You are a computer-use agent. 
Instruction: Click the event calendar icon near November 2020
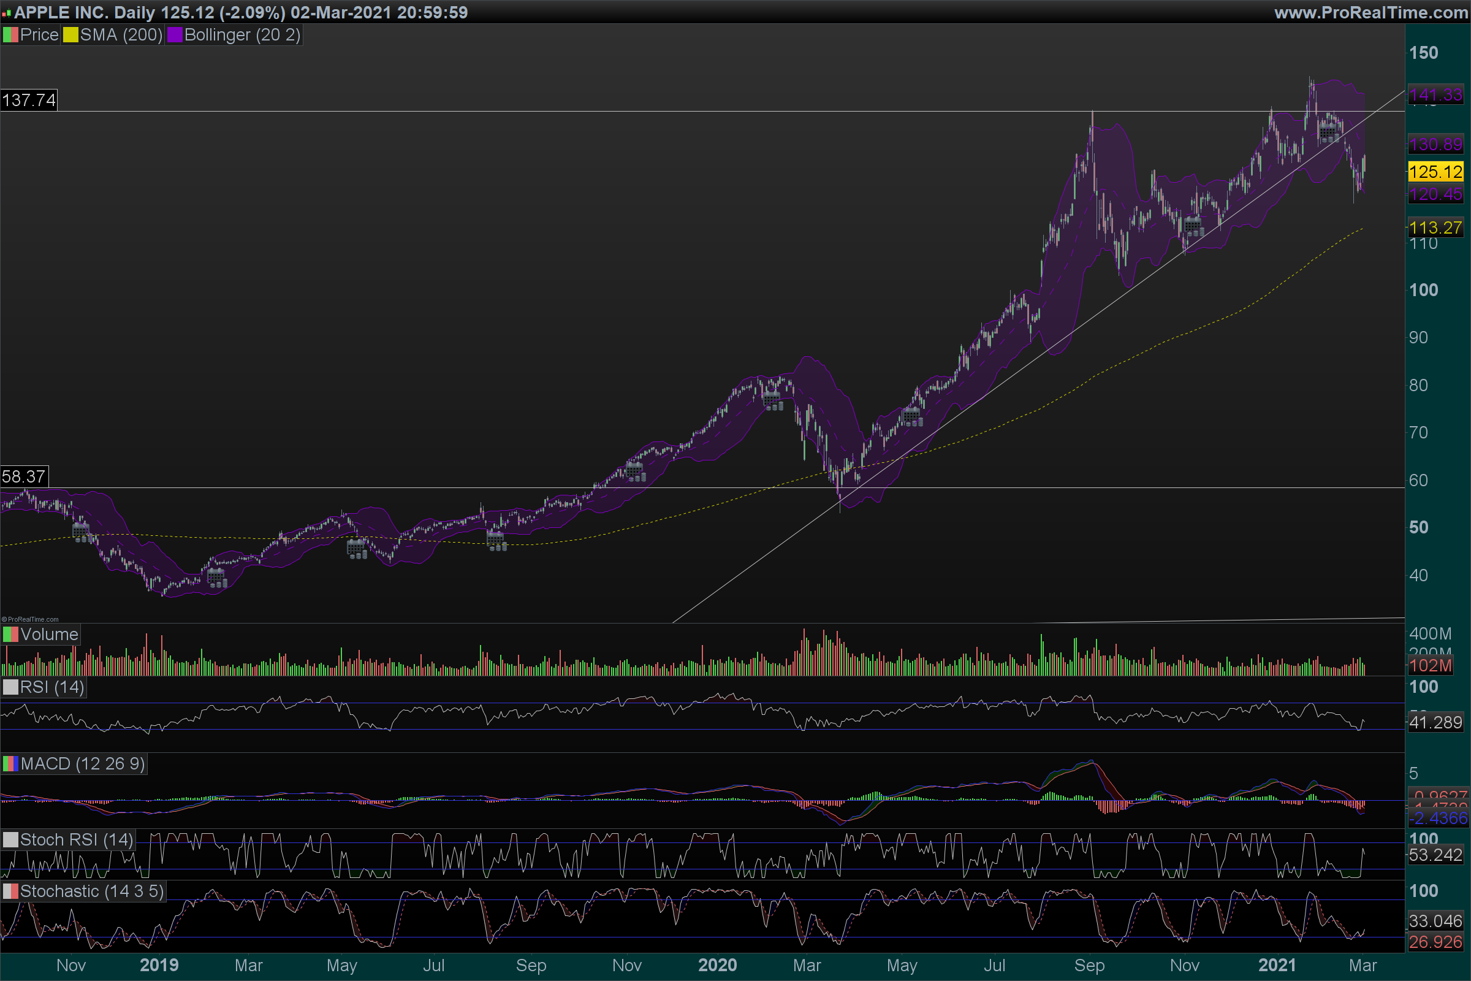coord(1193,226)
